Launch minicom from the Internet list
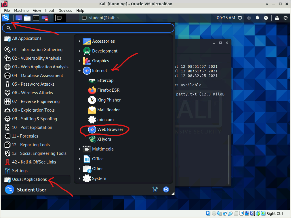Screen dimensions: 291x218 pyautogui.click(x=101, y=120)
